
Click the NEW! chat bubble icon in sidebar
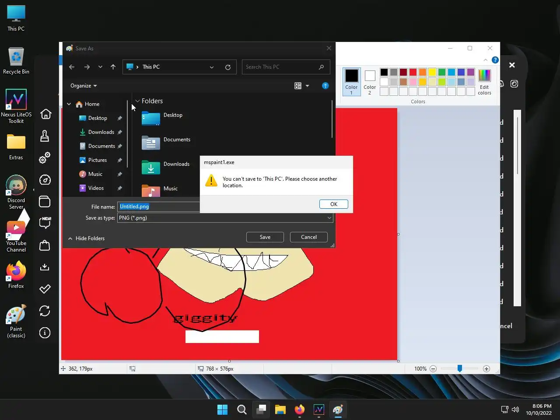[x=45, y=223]
